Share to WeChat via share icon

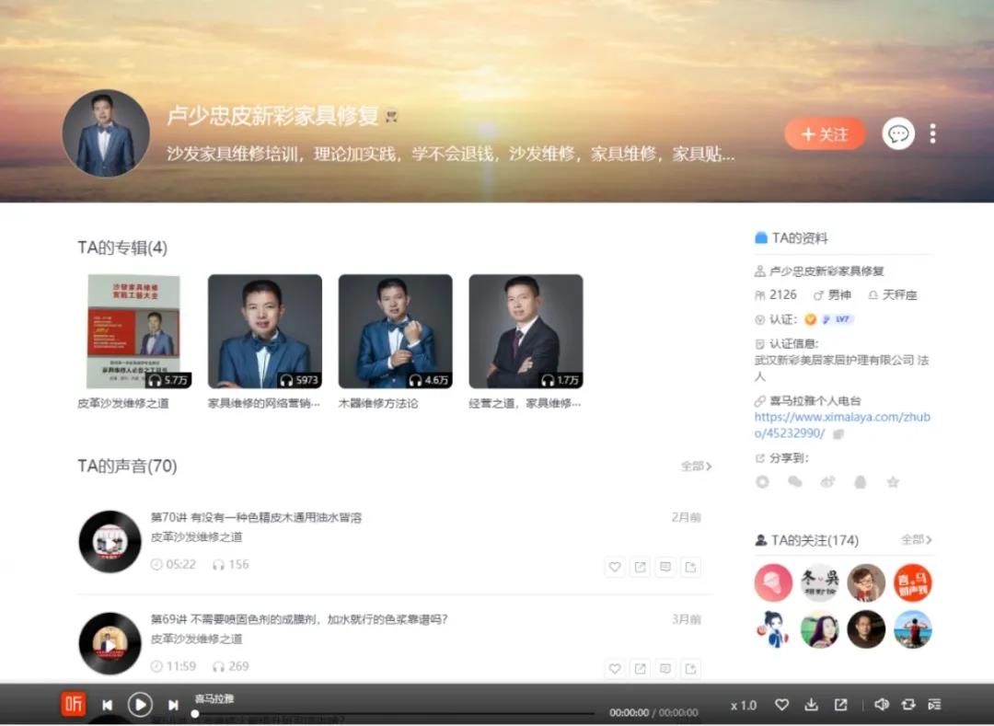tap(795, 482)
